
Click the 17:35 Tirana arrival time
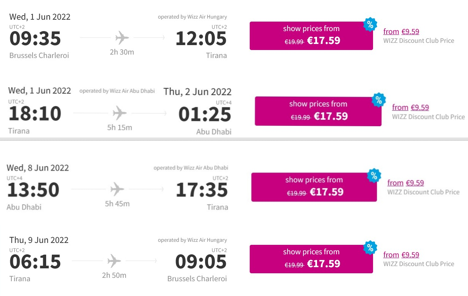[x=202, y=190]
